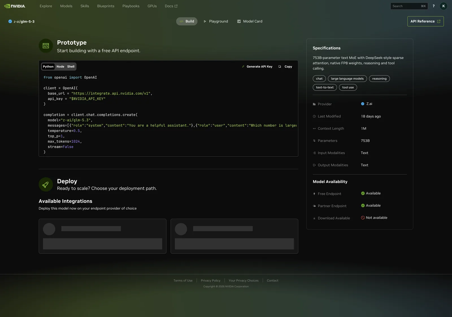Click the Provider building icon

tap(314, 104)
